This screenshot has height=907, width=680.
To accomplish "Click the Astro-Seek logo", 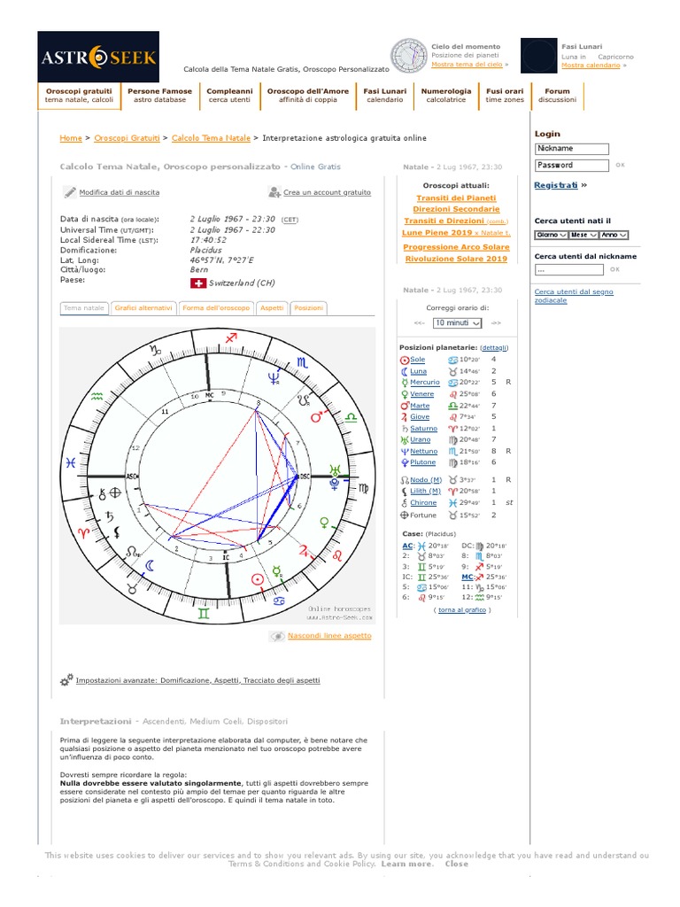I will click(98, 57).
